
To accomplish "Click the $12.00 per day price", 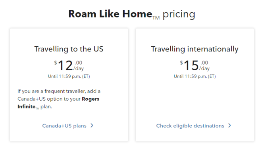I will (x=69, y=65).
